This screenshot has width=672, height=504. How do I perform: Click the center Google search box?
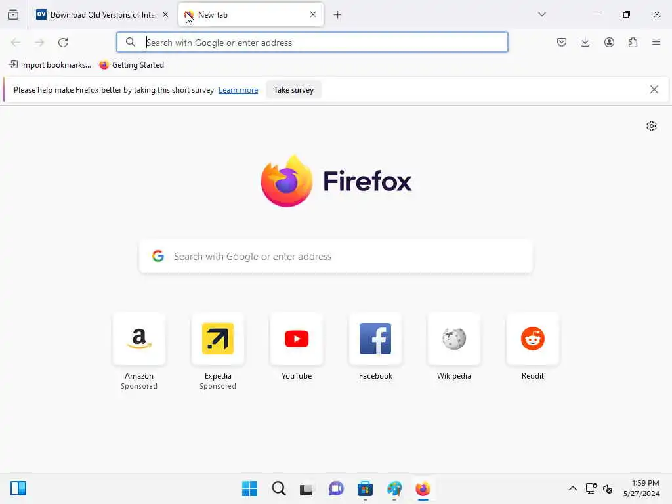(336, 257)
